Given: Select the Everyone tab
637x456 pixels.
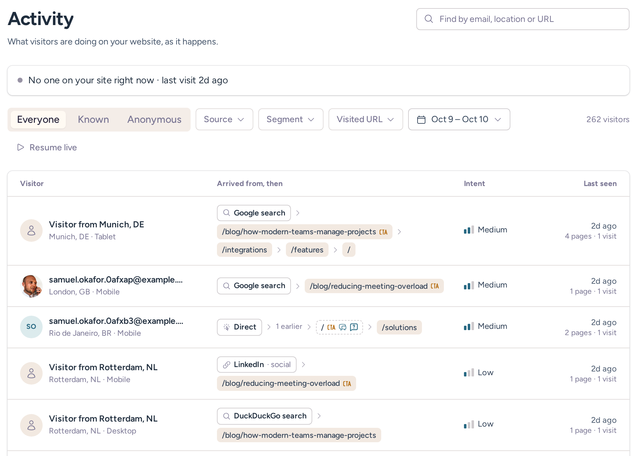Looking at the screenshot, I should 38,120.
